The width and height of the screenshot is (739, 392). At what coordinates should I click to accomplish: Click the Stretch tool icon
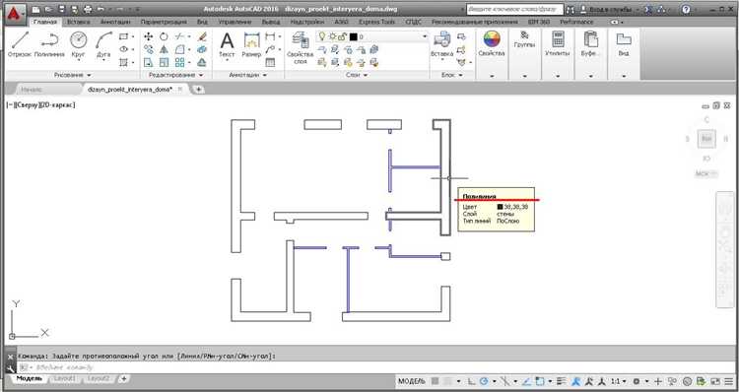pyautogui.click(x=148, y=62)
